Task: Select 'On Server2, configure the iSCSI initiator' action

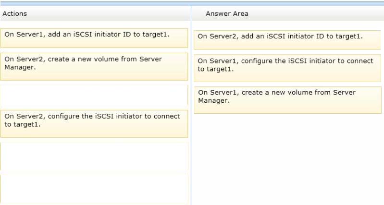Action: click(94, 124)
